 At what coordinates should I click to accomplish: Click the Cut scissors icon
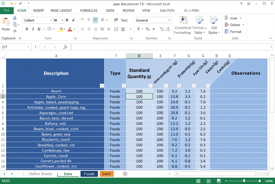[x=15, y=18]
